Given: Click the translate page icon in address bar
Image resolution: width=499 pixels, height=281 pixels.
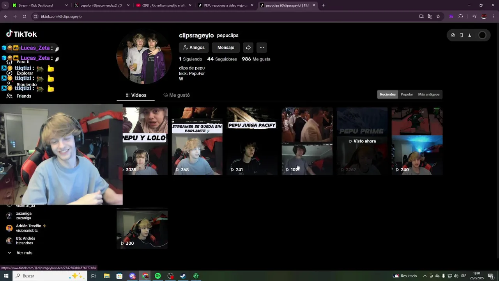Looking at the screenshot, I should click(430, 16).
